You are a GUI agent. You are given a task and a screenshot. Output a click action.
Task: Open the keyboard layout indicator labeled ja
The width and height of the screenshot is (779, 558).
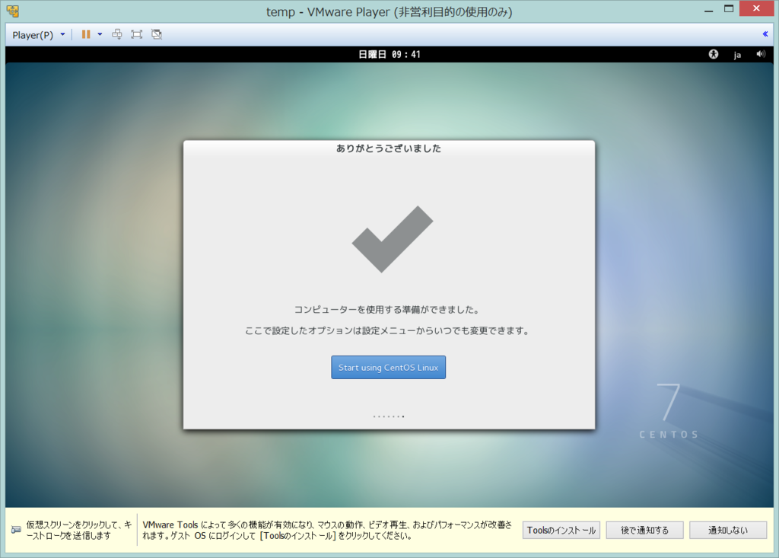tap(736, 54)
